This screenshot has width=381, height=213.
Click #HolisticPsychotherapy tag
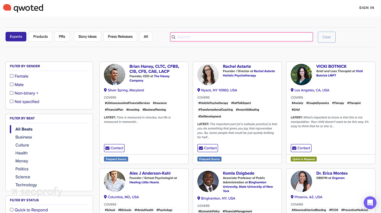click(x=213, y=103)
